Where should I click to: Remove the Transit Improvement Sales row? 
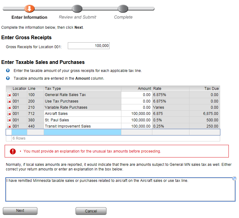(9, 126)
